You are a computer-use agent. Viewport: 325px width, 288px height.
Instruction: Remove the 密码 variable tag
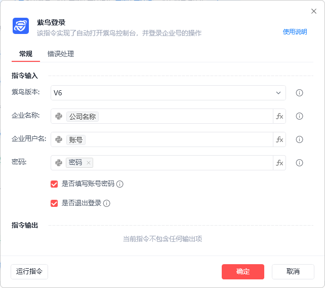pos(89,163)
